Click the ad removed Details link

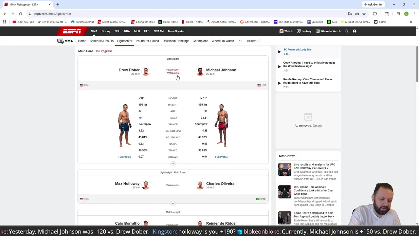(x=317, y=126)
